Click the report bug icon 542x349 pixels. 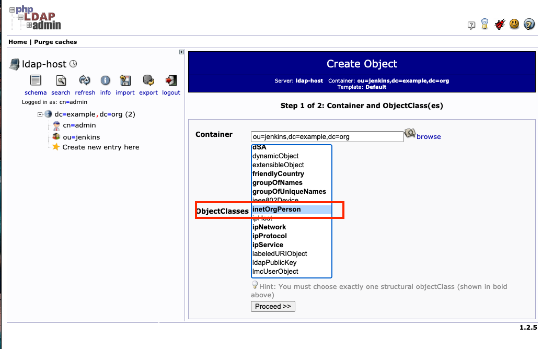pos(500,24)
